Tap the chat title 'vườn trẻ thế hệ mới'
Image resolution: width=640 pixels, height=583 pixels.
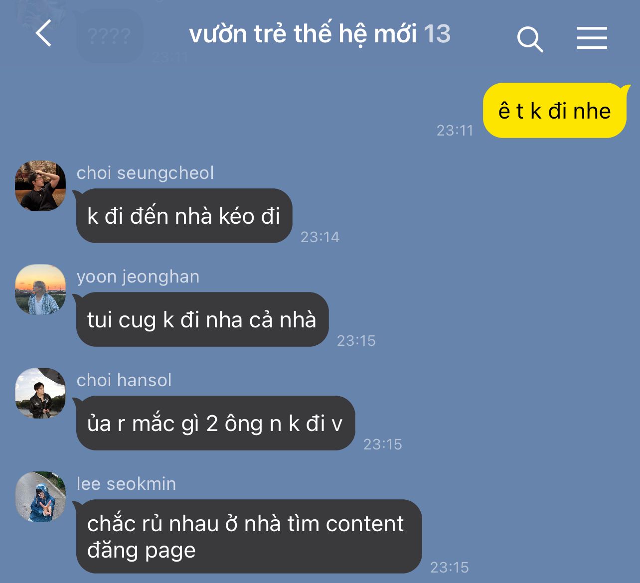click(303, 34)
